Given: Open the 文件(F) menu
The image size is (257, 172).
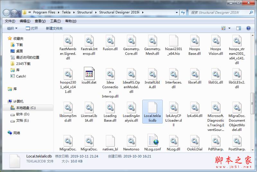Looking at the screenshot, I should click(x=10, y=21).
